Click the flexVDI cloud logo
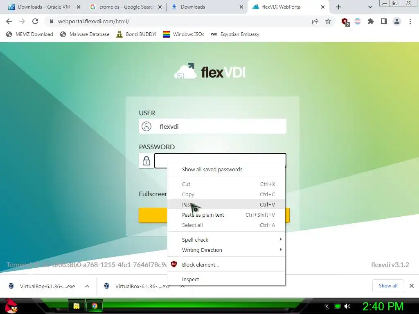419x314 pixels. 210,72
